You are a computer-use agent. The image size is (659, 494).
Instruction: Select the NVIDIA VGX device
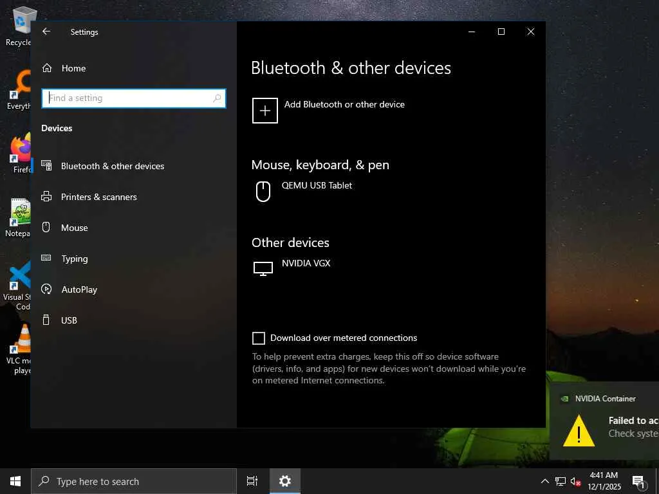click(390, 269)
